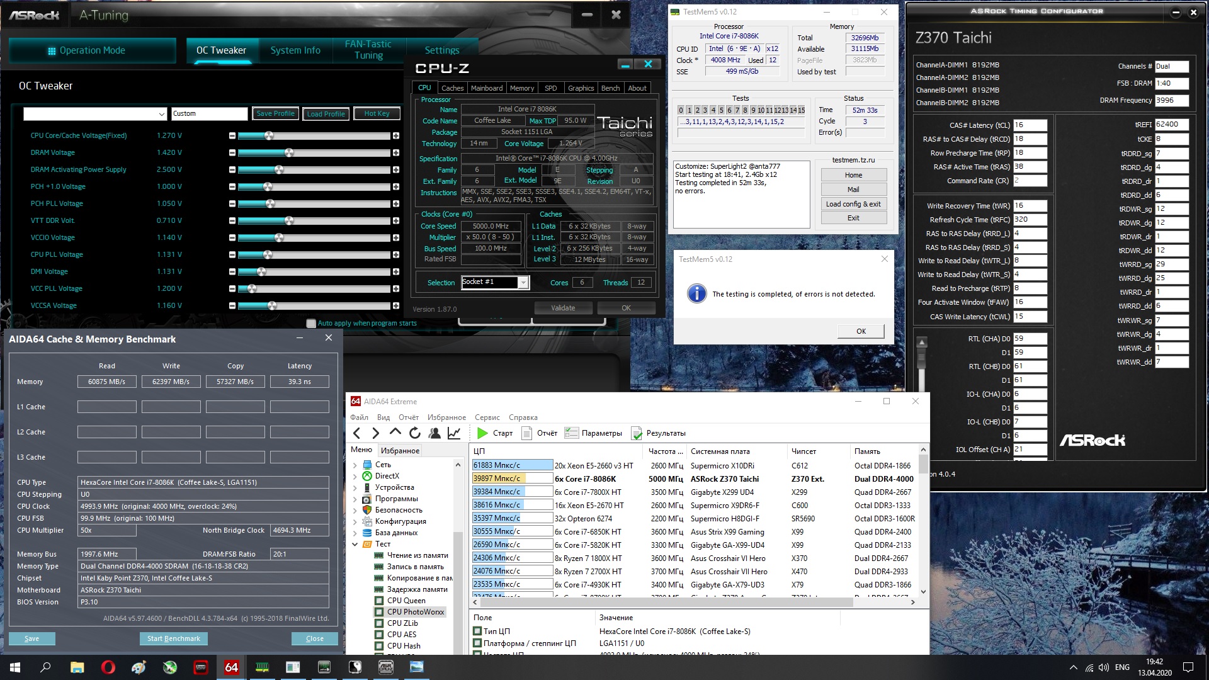Decrease DRAM Voltage with minus button

232,153
